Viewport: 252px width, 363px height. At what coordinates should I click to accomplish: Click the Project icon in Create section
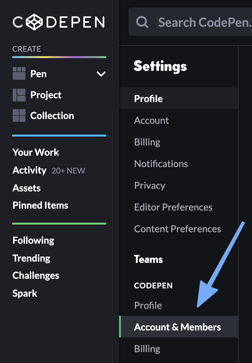[x=19, y=95]
